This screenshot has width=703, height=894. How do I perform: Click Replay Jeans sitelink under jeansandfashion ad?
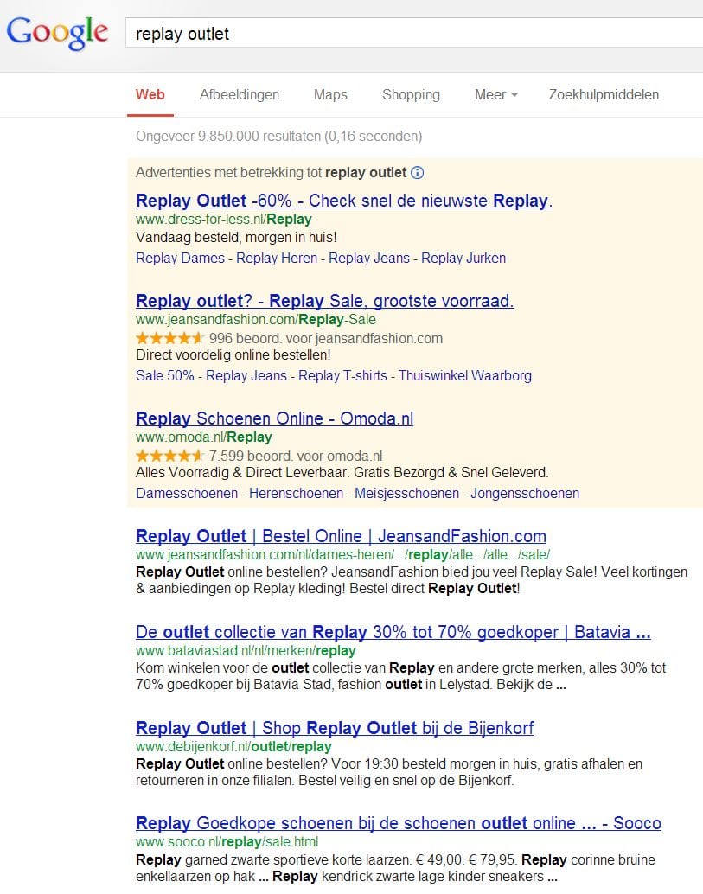click(246, 376)
